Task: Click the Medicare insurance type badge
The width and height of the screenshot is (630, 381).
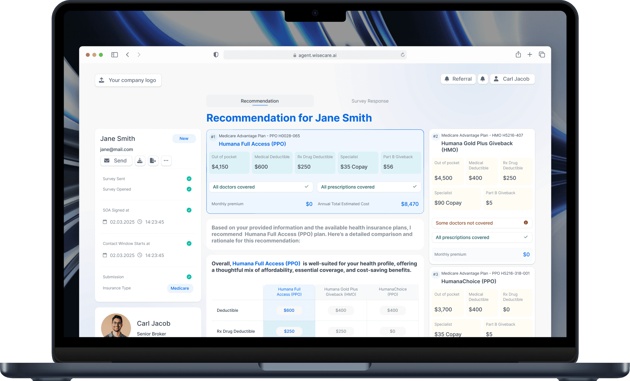Action: point(180,288)
